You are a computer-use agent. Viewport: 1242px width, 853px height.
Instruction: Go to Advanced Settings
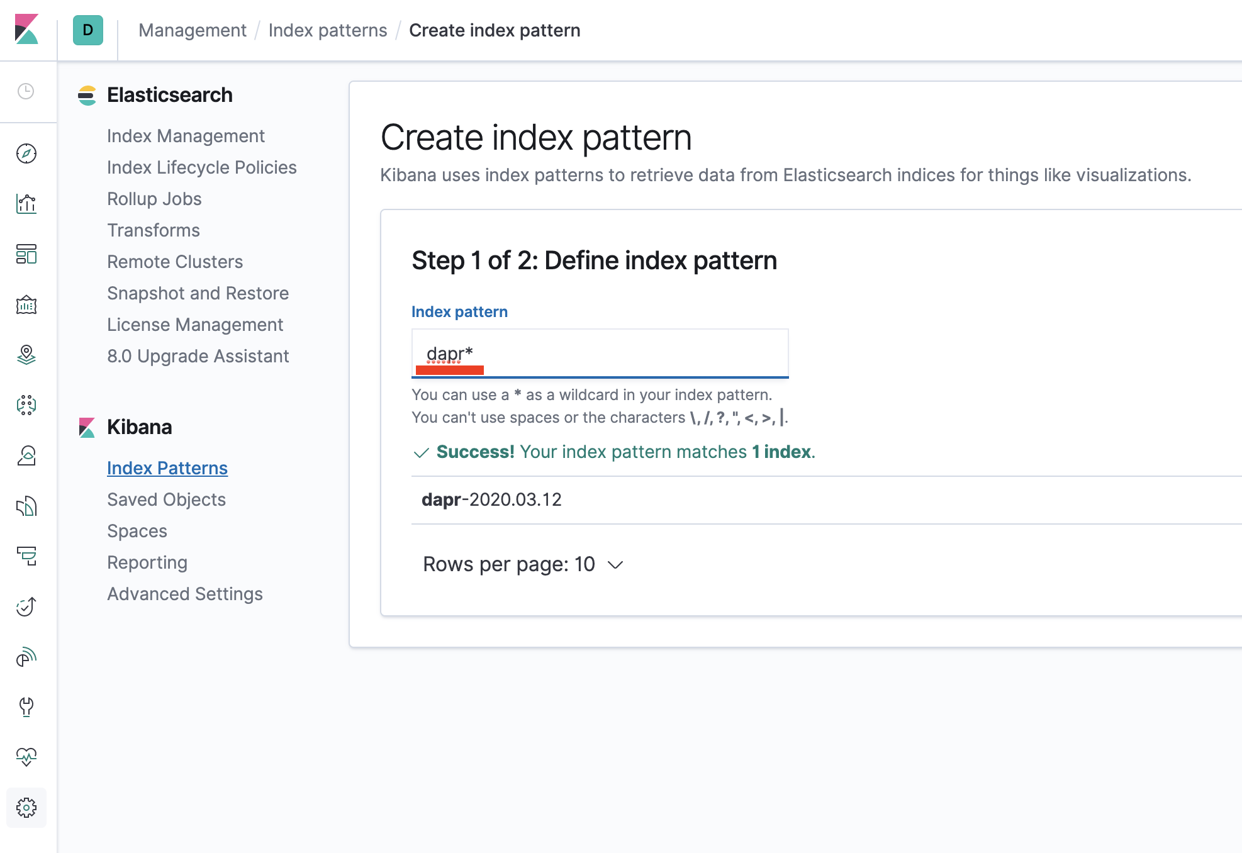point(184,594)
